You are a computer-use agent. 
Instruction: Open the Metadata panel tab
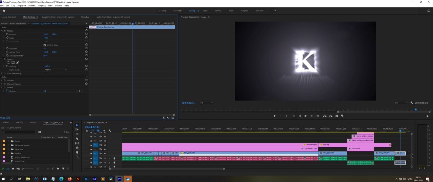pos(85,17)
